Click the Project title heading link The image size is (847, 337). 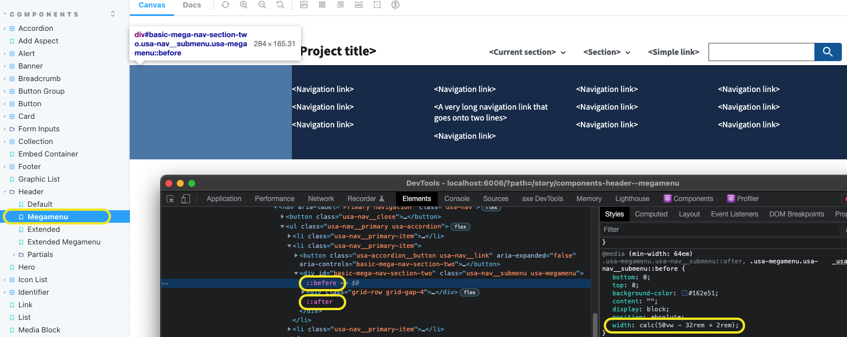[338, 51]
